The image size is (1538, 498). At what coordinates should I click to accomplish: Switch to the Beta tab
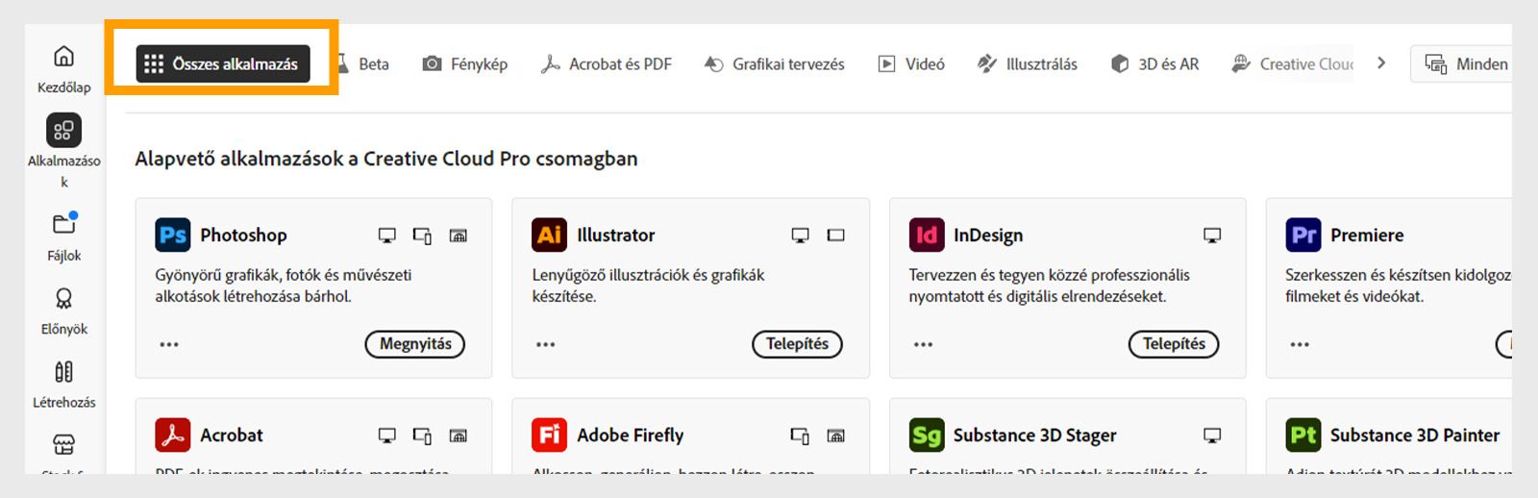pyautogui.click(x=363, y=64)
